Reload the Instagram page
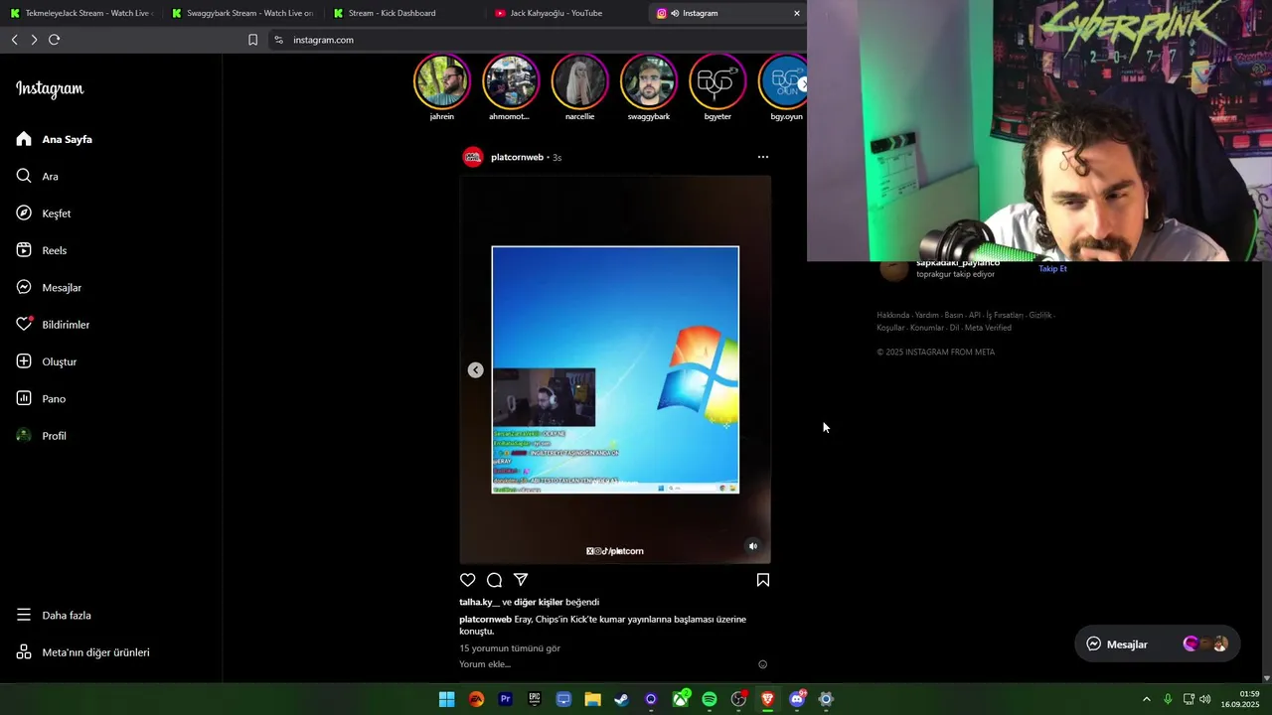The width and height of the screenshot is (1272, 715). tap(54, 40)
